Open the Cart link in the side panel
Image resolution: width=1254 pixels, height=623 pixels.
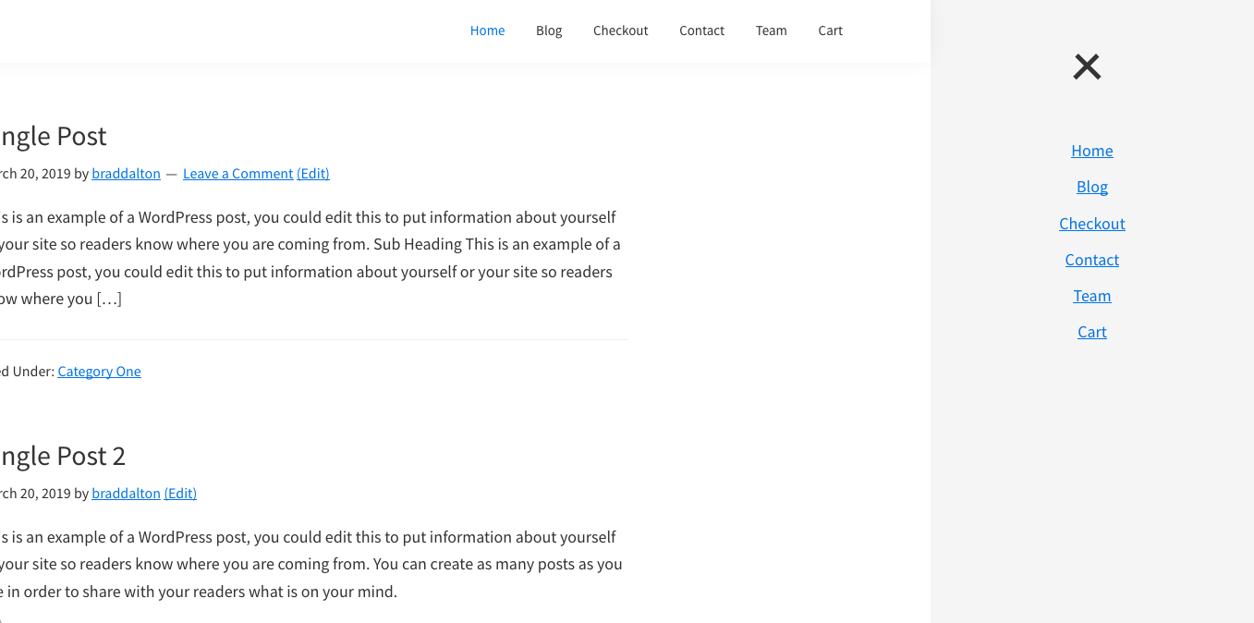[1091, 332]
